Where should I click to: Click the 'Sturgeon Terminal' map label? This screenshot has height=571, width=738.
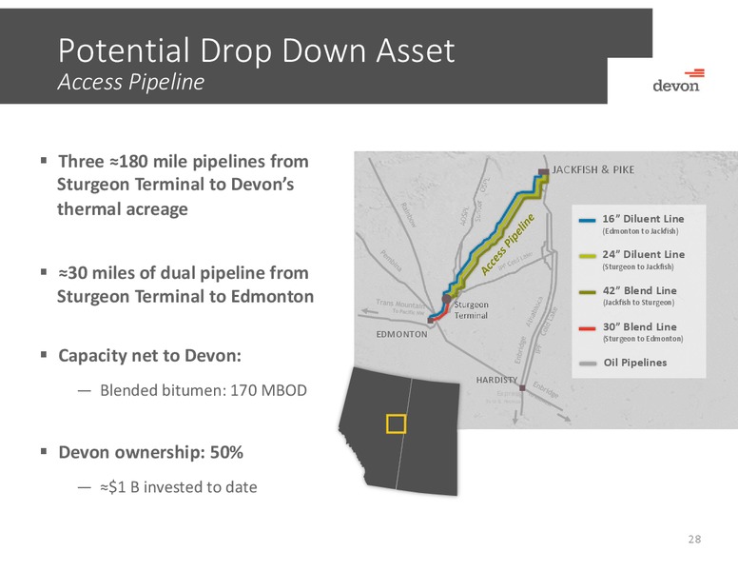tap(471, 310)
